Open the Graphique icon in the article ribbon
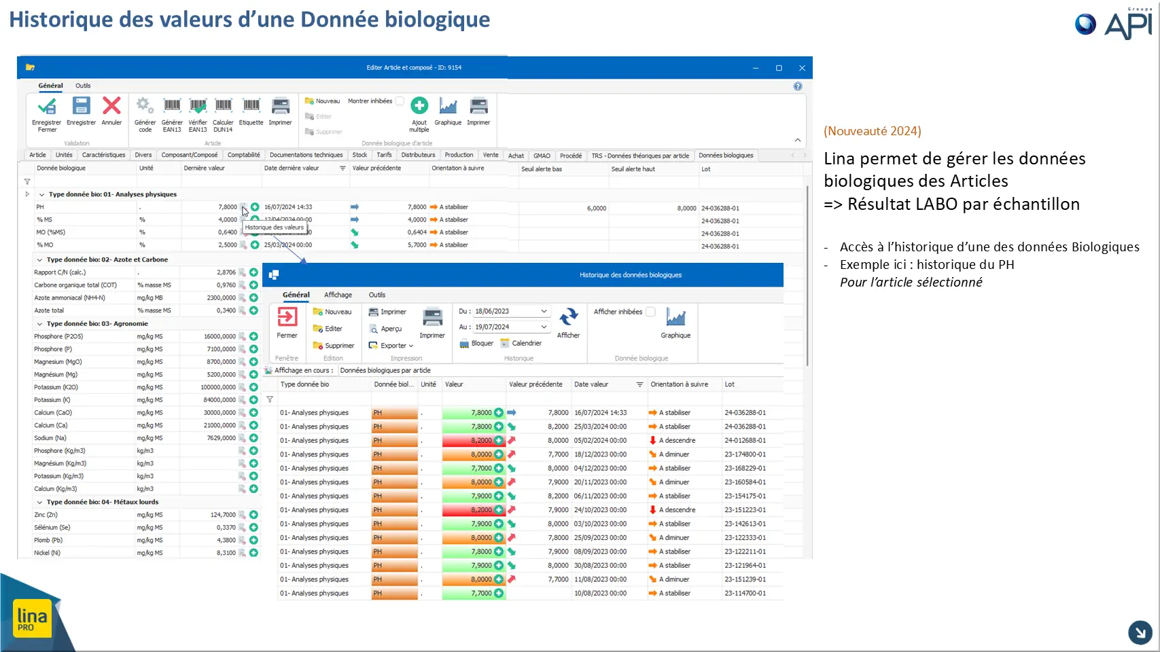The image size is (1160, 652). (x=448, y=106)
